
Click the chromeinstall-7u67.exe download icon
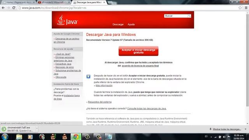click(4, 129)
